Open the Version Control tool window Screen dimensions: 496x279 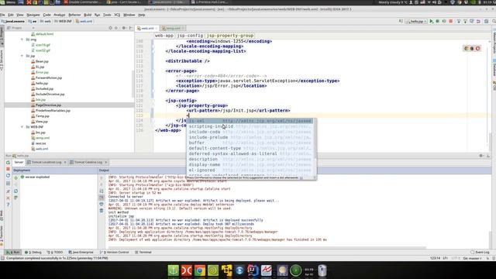[x=115, y=253]
